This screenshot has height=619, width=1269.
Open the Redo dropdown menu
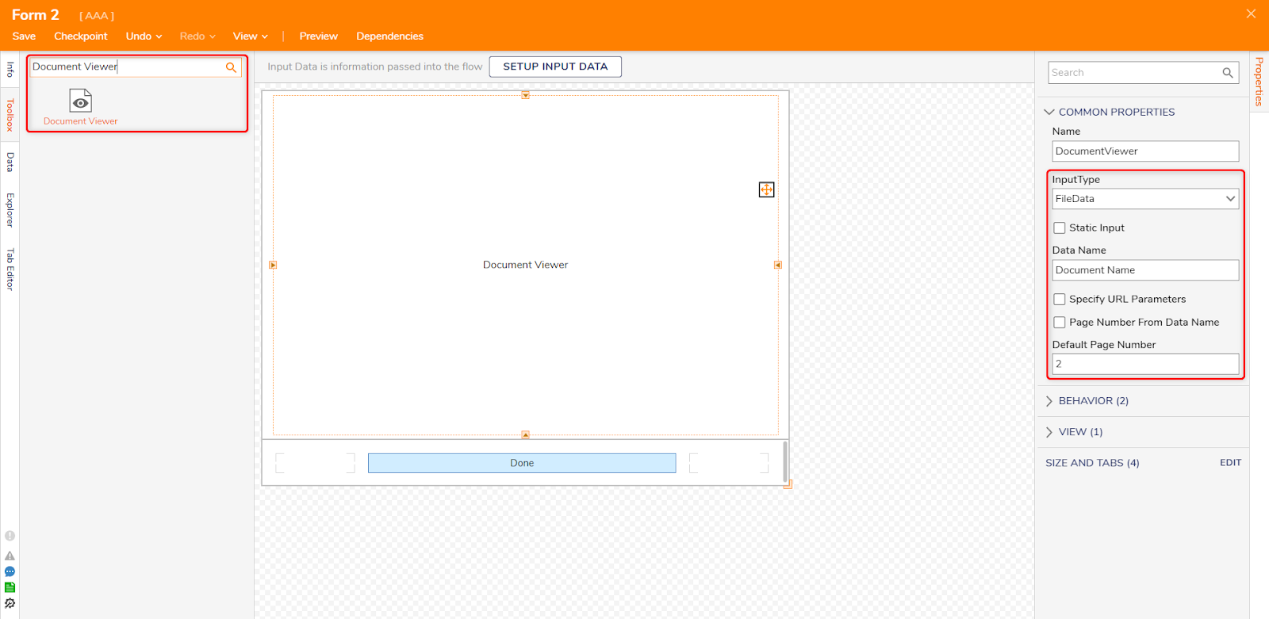point(197,36)
